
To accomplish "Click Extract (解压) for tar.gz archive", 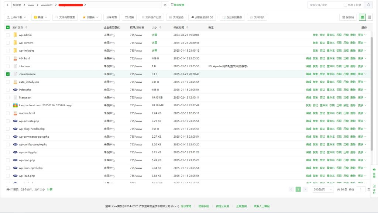I will [346, 105].
